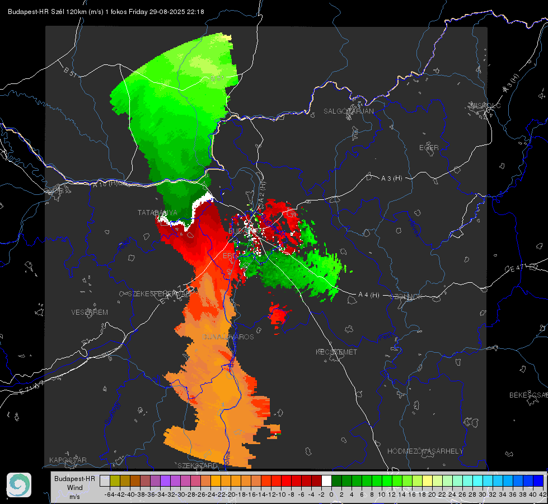Screen dimensions: 548x504
Task: Click the VESZPRÉM city label
Action: [90, 312]
